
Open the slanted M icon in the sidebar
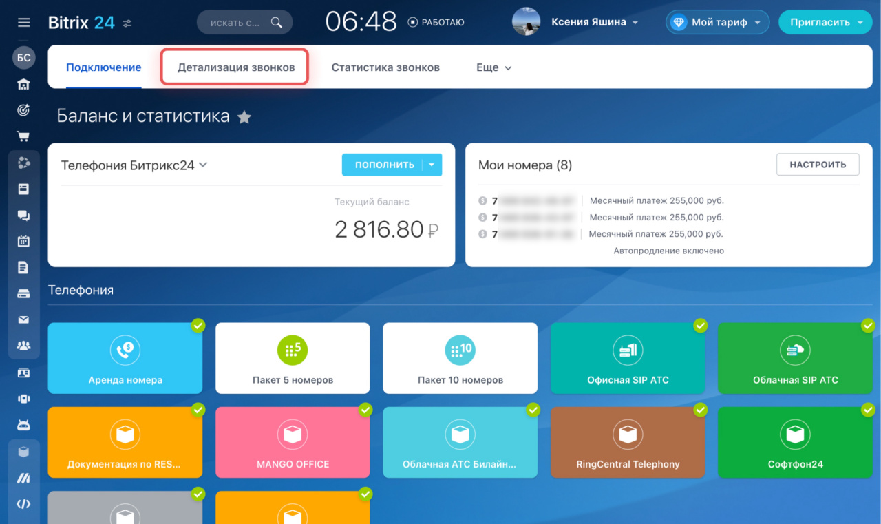[23, 478]
